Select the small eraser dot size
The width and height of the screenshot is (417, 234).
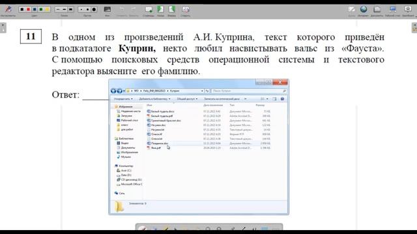coord(81,9)
